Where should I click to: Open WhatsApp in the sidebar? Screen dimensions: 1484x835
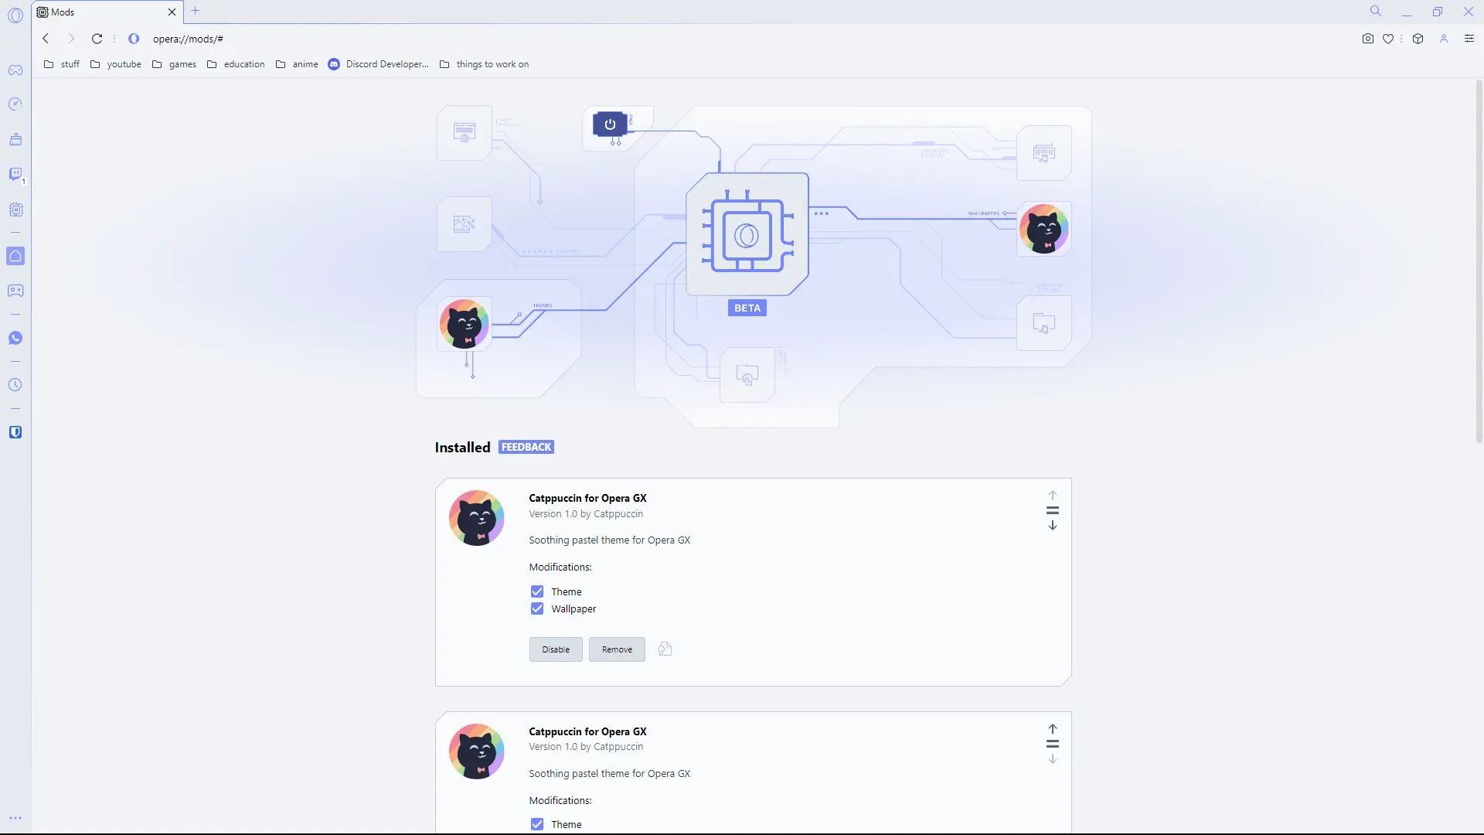[15, 338]
